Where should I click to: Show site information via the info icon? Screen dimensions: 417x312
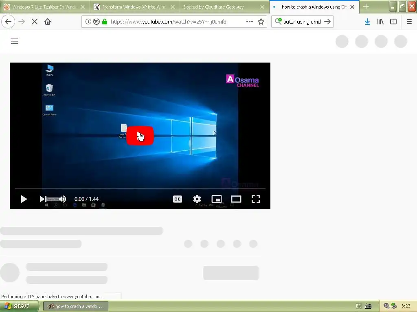(x=88, y=22)
